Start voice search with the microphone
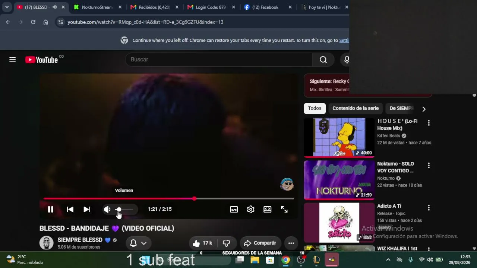477x268 pixels. pos(347,60)
